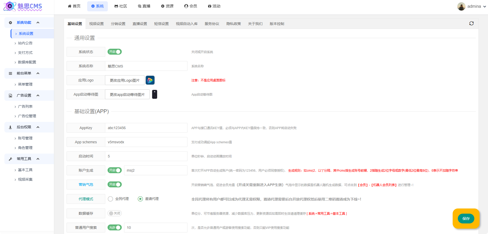Click the refresh icon on settings panel
488x234 pixels.
click(471, 23)
